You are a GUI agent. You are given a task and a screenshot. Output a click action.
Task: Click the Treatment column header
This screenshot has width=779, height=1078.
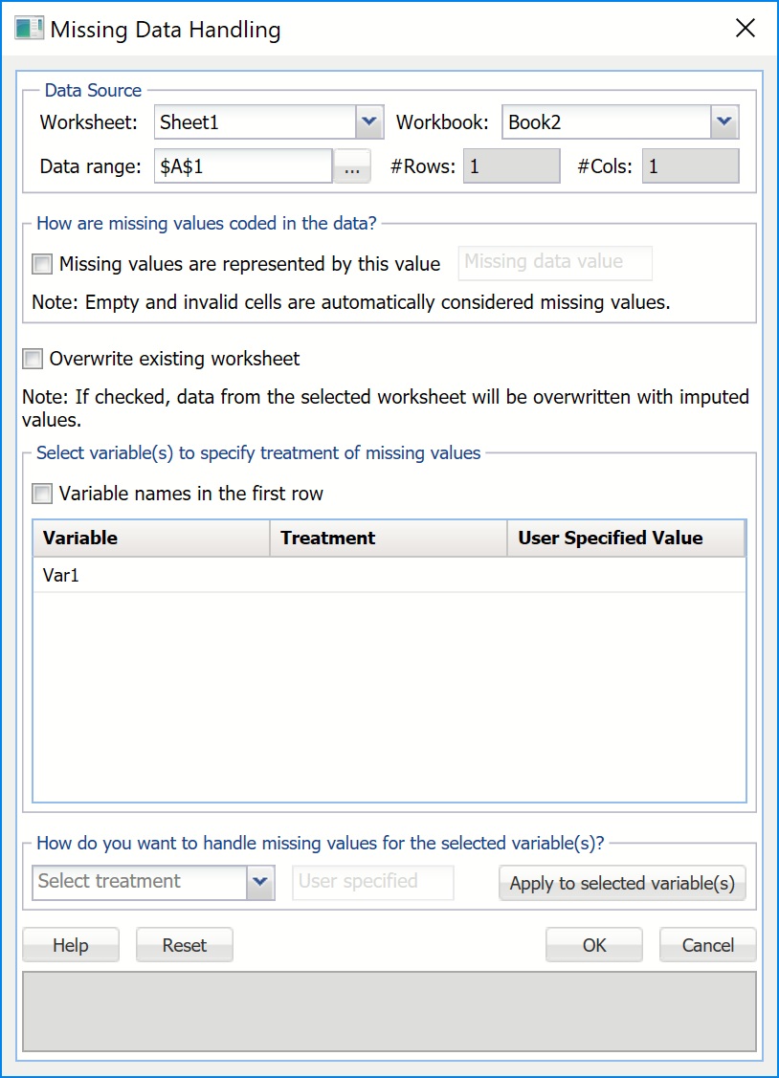pos(388,538)
